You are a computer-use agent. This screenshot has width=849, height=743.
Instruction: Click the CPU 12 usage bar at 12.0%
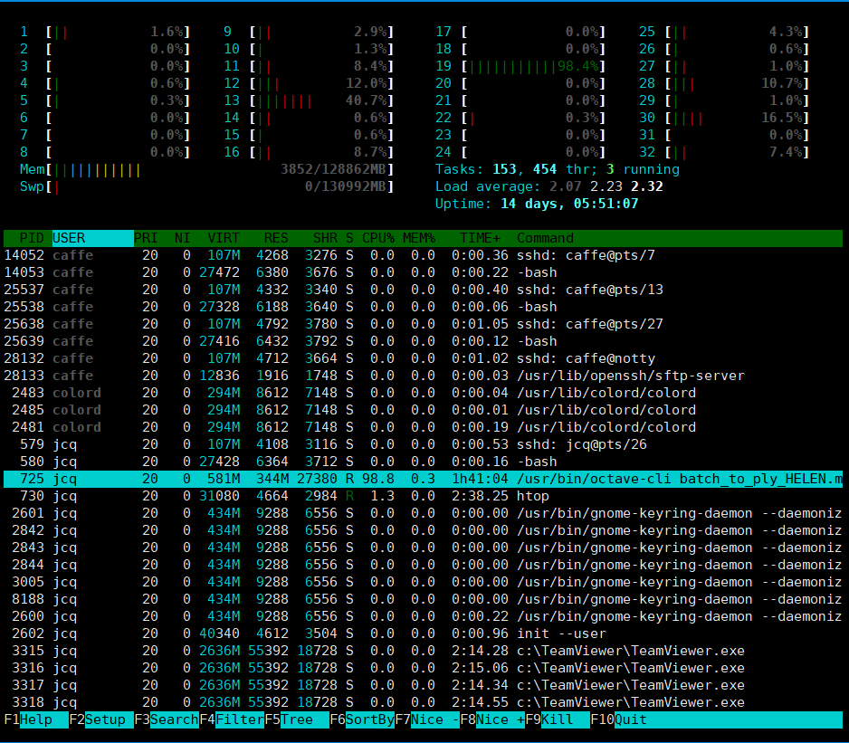[x=322, y=83]
